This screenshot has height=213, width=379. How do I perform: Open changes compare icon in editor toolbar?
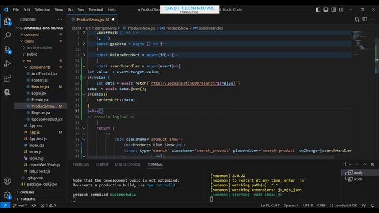click(357, 20)
